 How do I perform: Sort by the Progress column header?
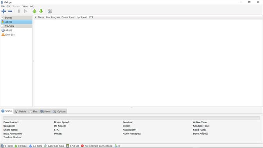(x=56, y=17)
